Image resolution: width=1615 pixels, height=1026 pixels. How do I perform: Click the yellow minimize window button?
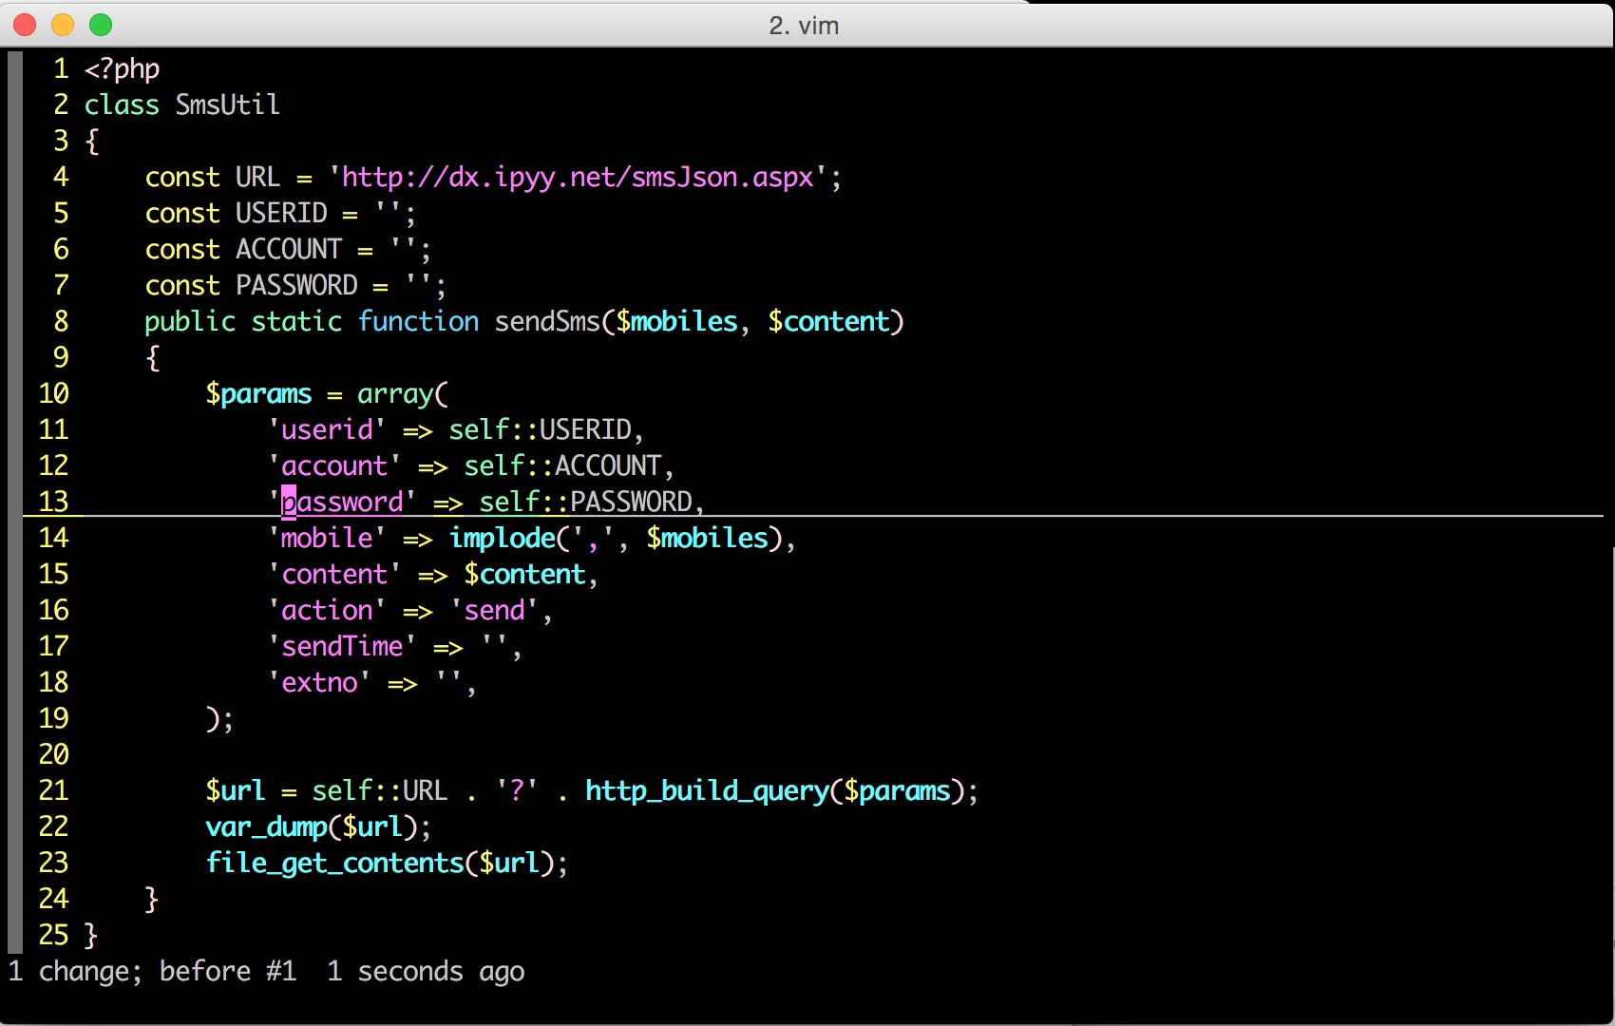coord(63,25)
